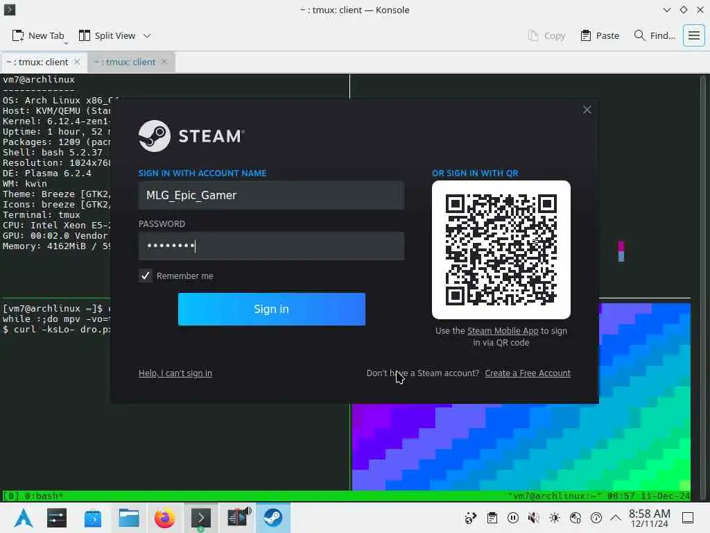The image size is (710, 533).
Task: Click the 'WM: kwin' line in terminal
Action: (x=25, y=183)
